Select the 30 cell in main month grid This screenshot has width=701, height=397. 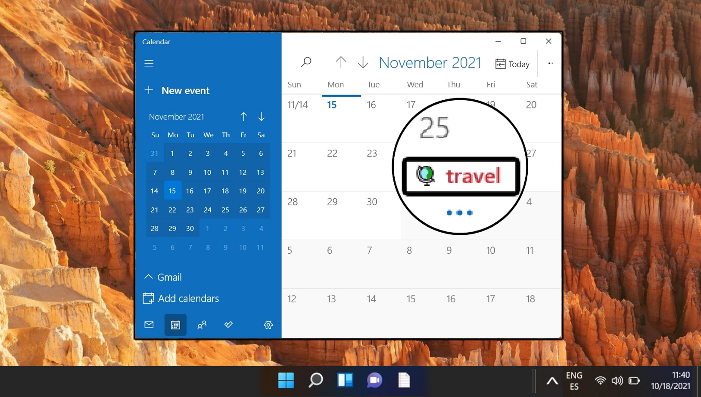[381, 215]
